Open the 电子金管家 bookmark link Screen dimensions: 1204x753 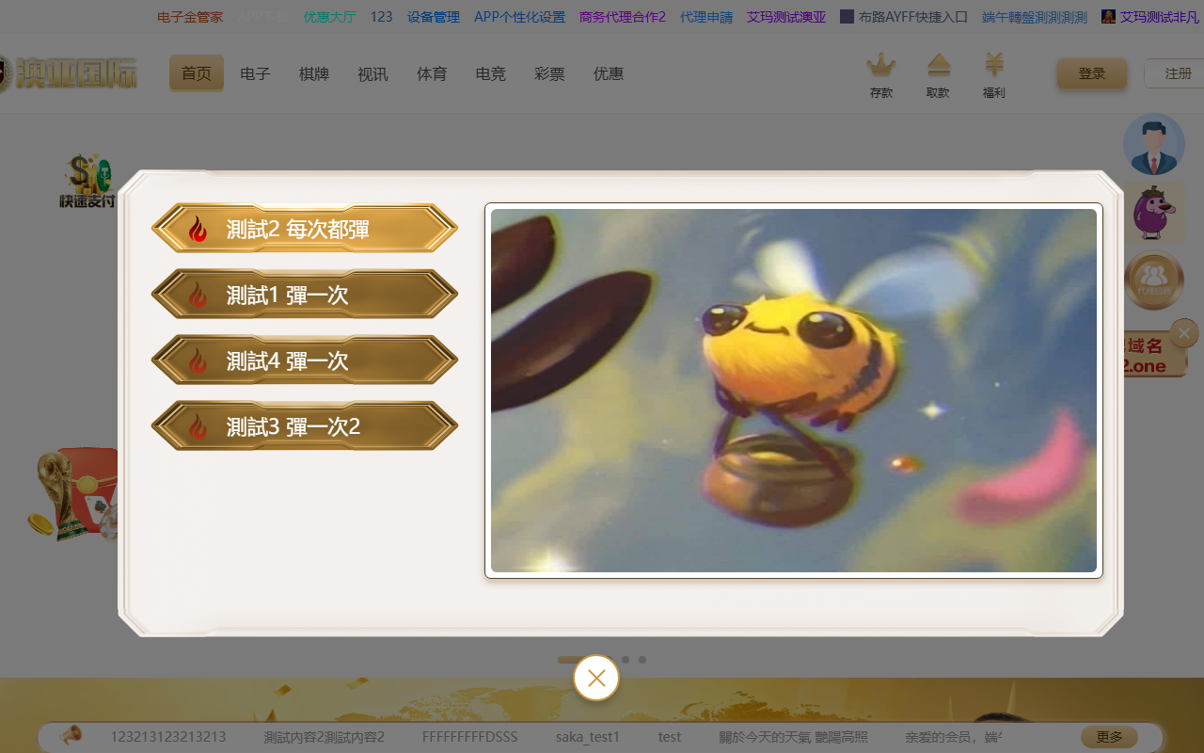[190, 17]
